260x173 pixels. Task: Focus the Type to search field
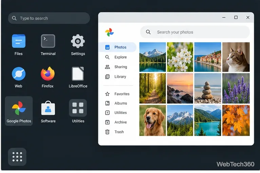tap(49, 18)
